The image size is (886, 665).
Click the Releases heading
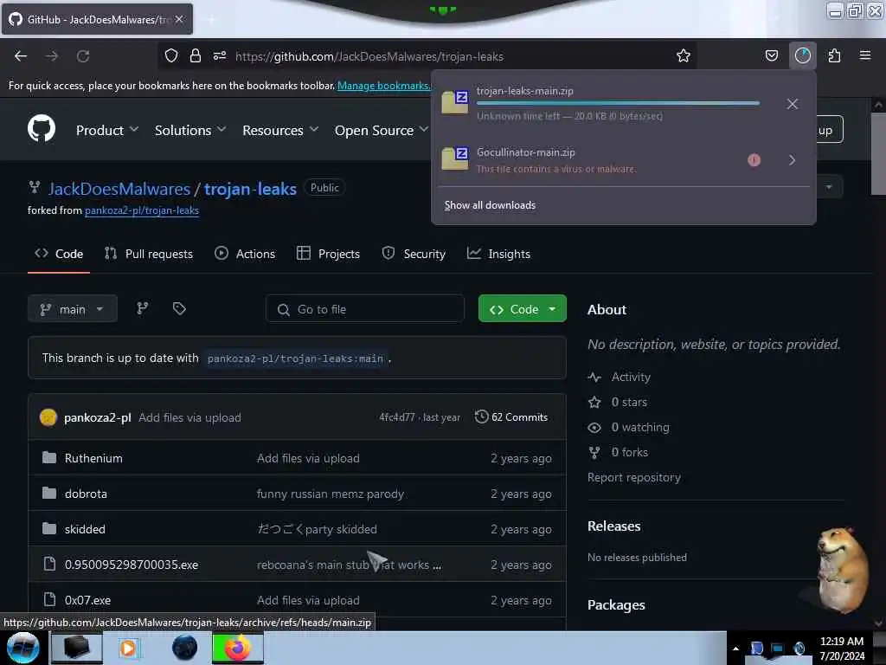(x=613, y=526)
